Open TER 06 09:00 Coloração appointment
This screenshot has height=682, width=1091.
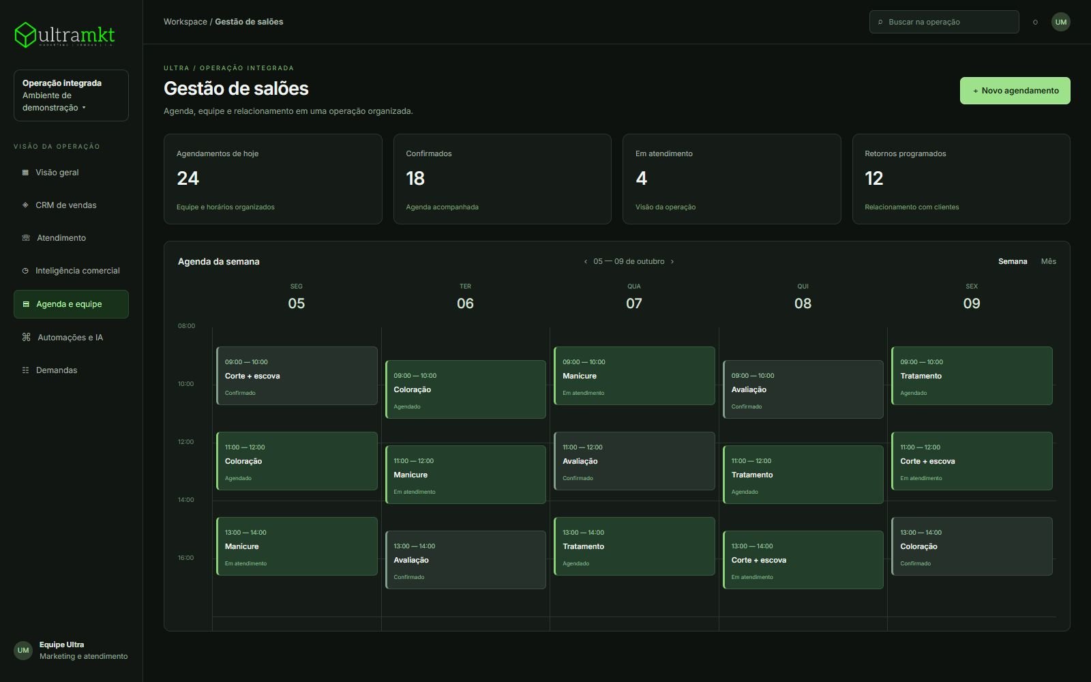(x=466, y=389)
